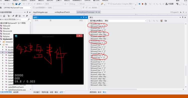Open Properties wrench icon in Solution Explorer

27,16
